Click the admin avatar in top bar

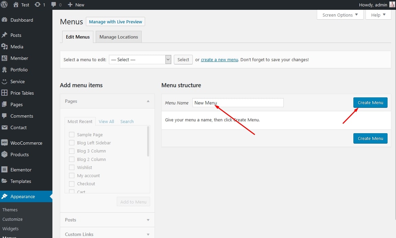point(392,5)
